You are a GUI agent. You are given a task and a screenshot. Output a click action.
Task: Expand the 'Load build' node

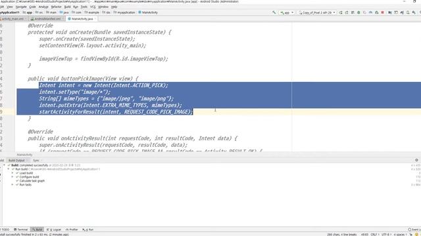point(12,173)
